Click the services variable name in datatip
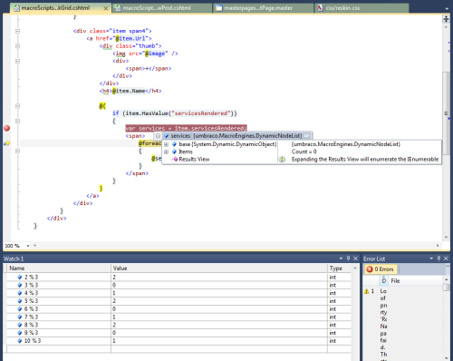This screenshot has height=361, width=453. [180, 136]
